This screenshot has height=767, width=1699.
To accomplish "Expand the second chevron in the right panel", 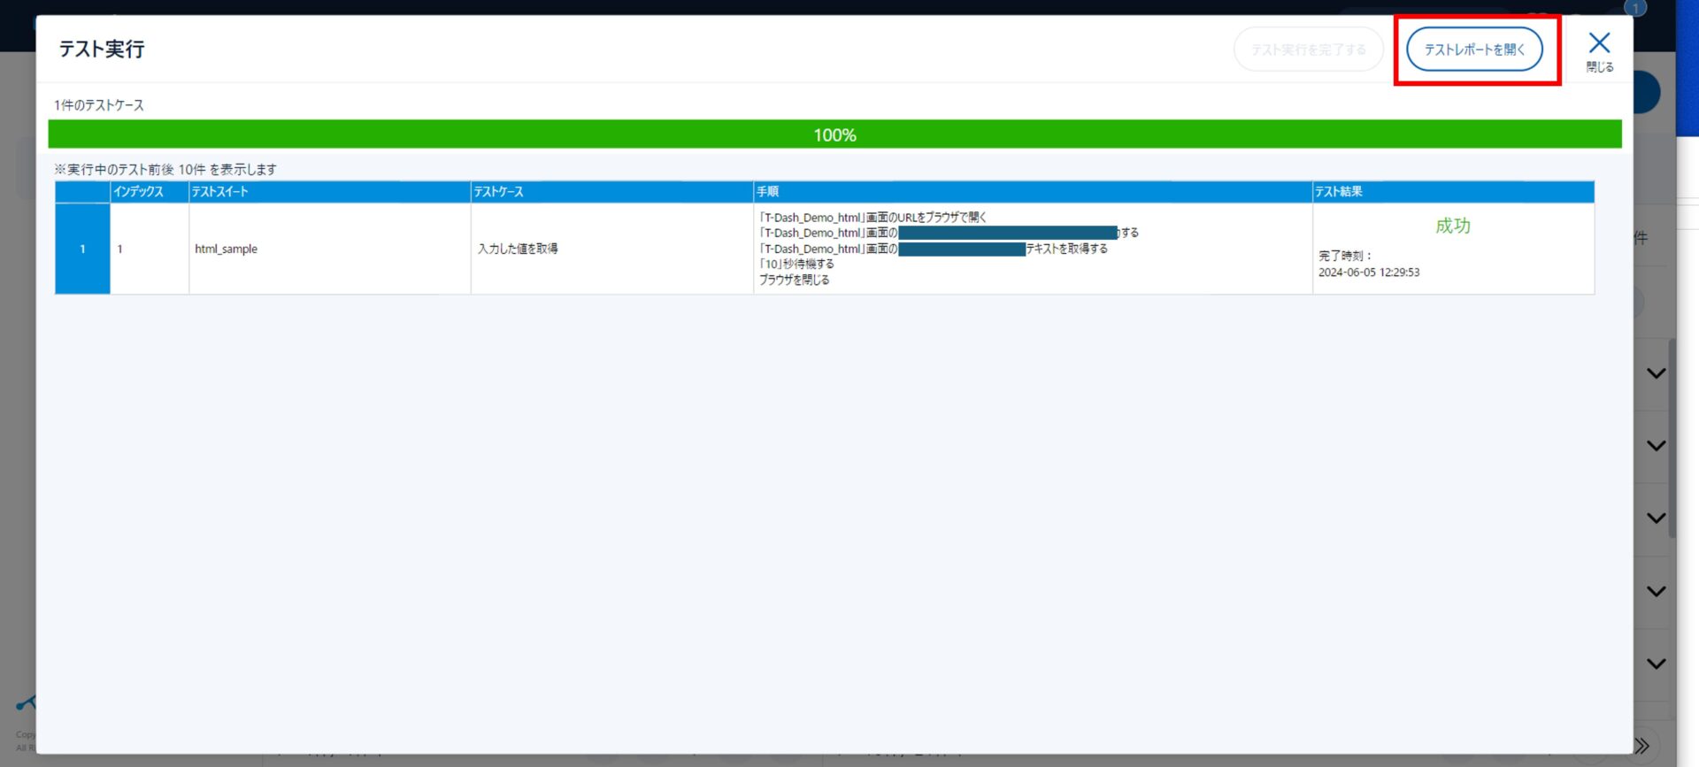I will [x=1657, y=446].
